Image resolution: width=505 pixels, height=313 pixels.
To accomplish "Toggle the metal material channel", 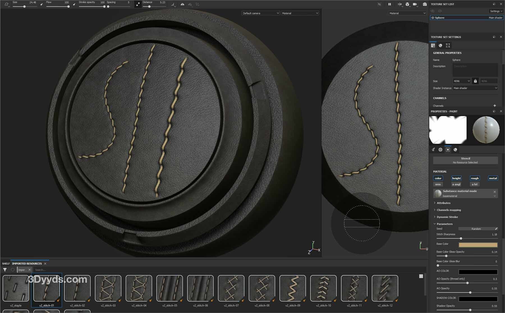I will click(493, 178).
